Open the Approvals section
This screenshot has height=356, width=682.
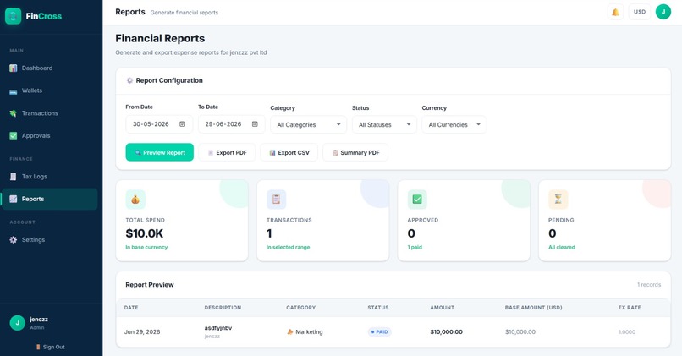[50, 135]
